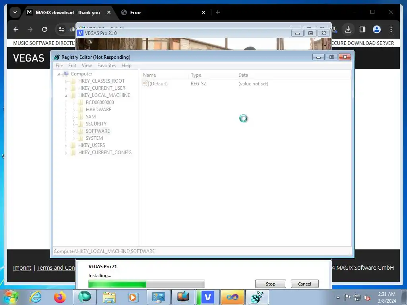407x305 pixels.
Task: Select HKEY_CLASSES_ROOT in the tree
Action: 101,81
